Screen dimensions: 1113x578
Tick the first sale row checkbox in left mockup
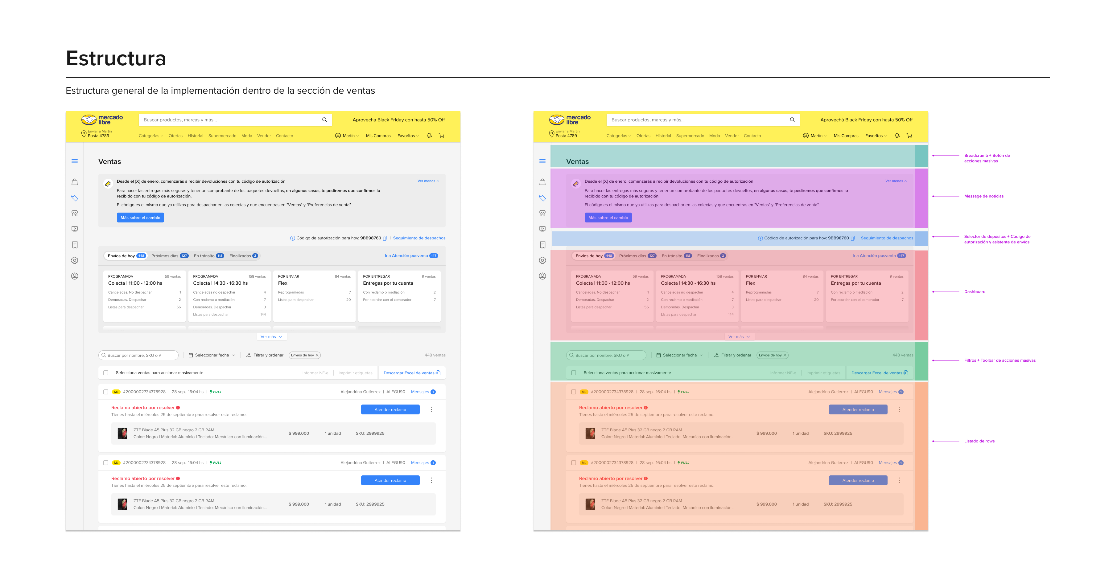(x=106, y=392)
